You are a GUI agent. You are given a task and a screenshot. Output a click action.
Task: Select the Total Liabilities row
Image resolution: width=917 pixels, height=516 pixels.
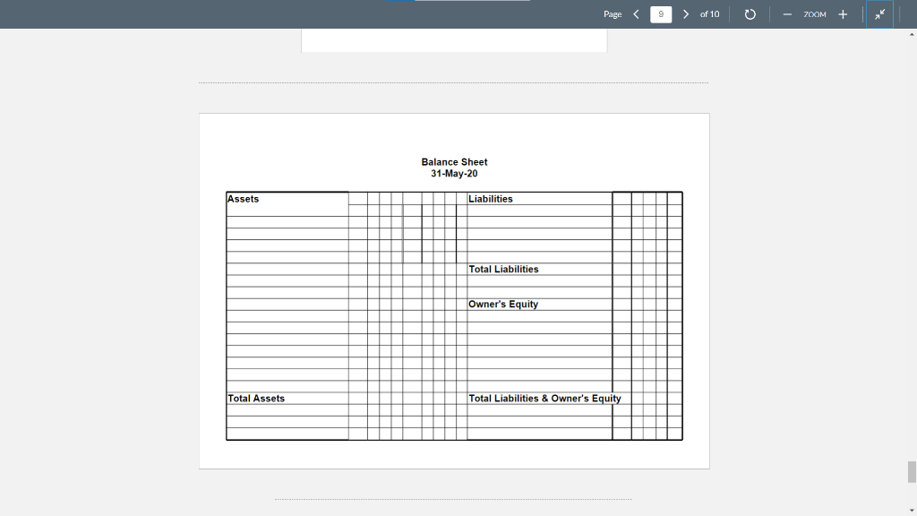pyautogui.click(x=502, y=268)
